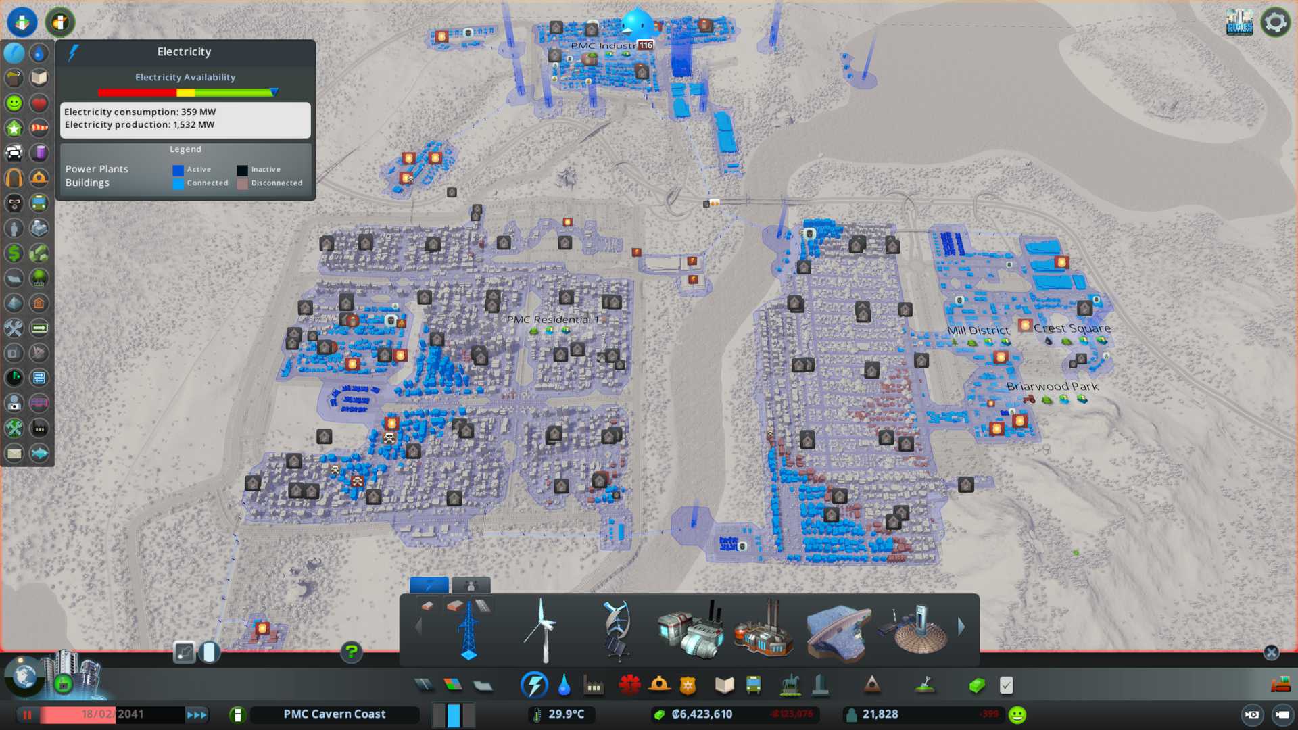Show the Happiness info view
This screenshot has height=730, width=1298.
click(x=14, y=103)
